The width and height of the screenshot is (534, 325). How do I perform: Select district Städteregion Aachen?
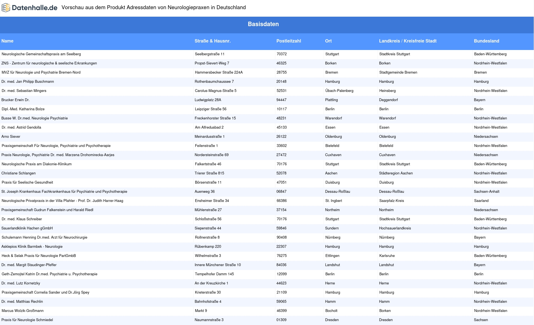click(396, 173)
